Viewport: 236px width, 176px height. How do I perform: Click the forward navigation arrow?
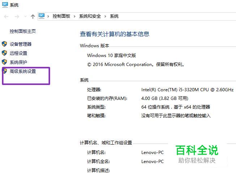pyautogui.click(x=17, y=16)
